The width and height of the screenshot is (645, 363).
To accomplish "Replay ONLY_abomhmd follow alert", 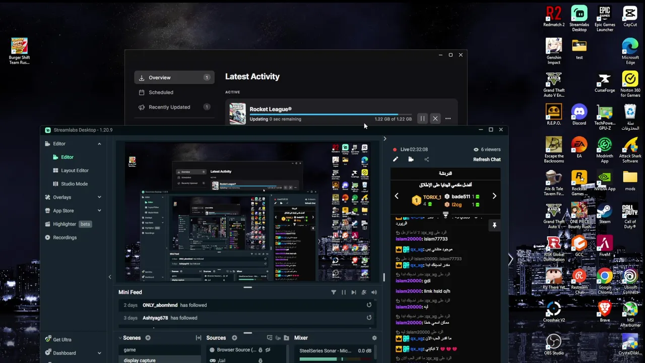I will 369,305.
